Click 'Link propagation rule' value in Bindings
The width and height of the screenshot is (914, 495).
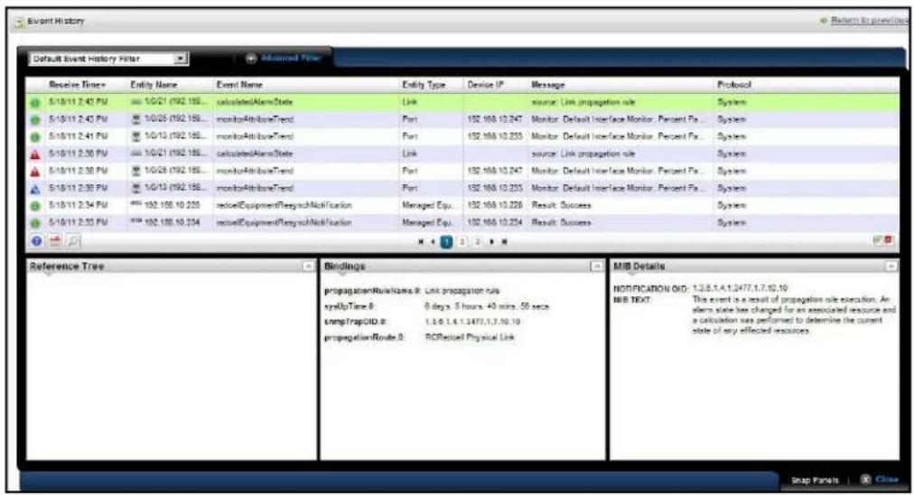[462, 291]
